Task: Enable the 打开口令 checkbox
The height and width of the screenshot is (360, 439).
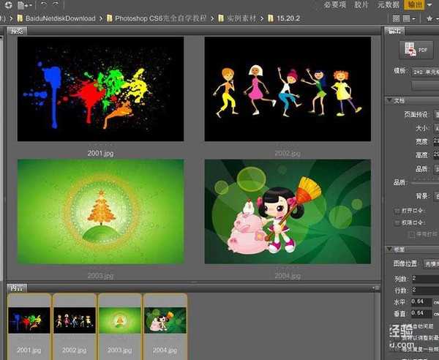Action: (x=396, y=210)
